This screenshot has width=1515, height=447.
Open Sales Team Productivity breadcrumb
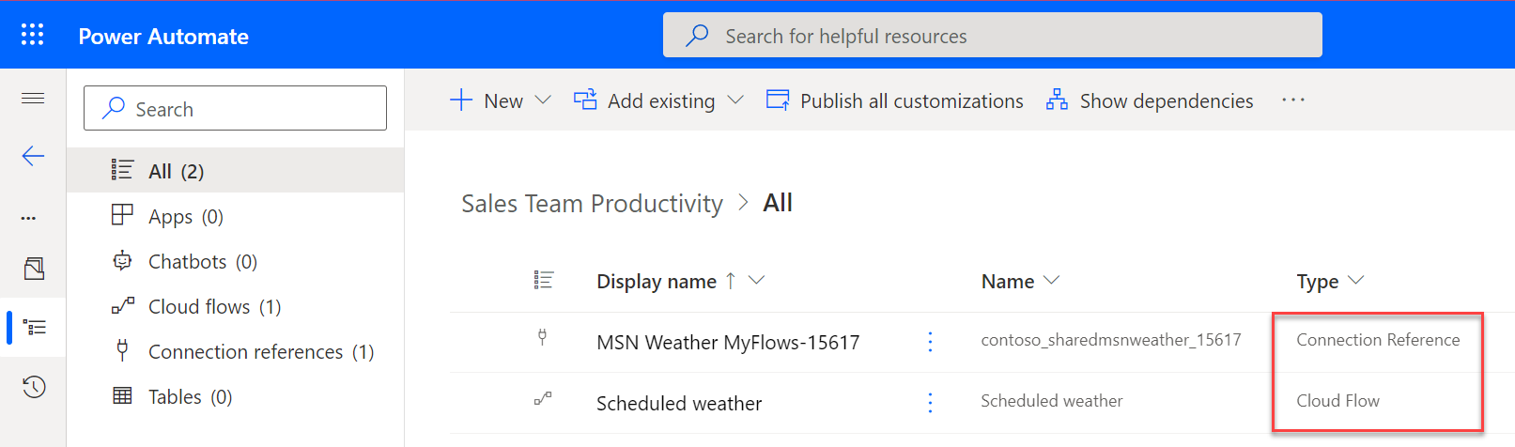pos(592,203)
